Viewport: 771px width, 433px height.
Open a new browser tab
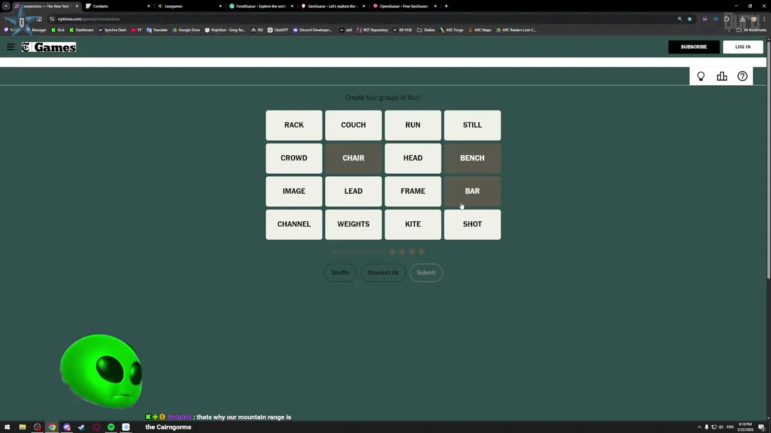(446, 6)
